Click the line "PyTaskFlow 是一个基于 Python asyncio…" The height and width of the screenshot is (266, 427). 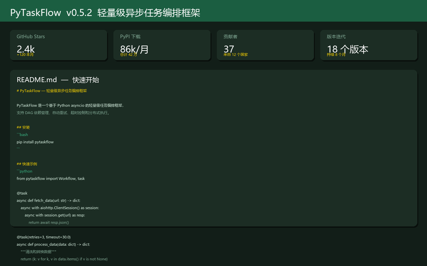click(x=70, y=105)
